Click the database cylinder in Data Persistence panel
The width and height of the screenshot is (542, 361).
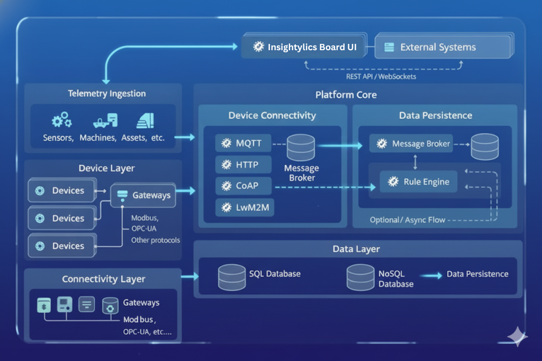pyautogui.click(x=485, y=146)
